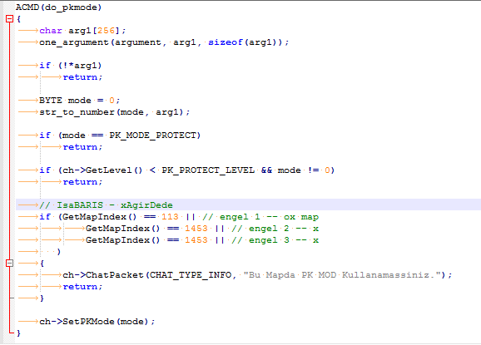
Task: Click the 'engel 3 -- x' comment
Action: pyautogui.click(x=275, y=240)
